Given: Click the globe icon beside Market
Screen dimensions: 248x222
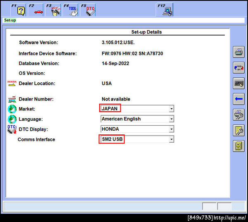Looking at the screenshot, I should point(12,109).
